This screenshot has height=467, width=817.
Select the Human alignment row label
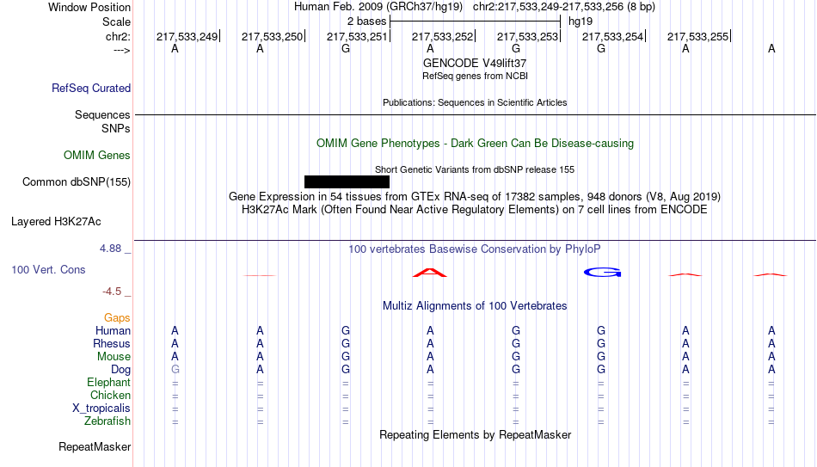pos(113,330)
